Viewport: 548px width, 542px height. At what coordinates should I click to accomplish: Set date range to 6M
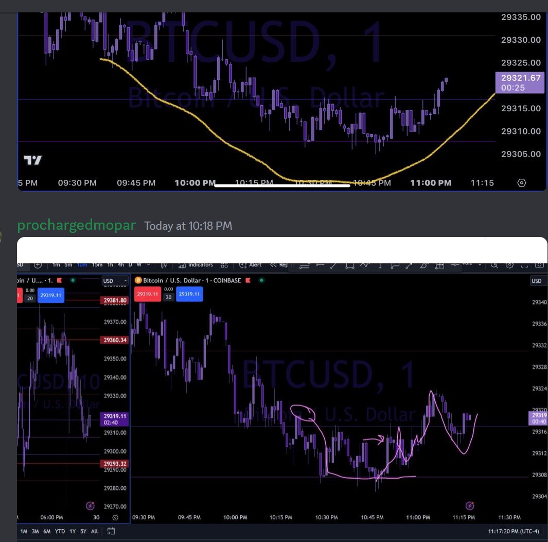pyautogui.click(x=47, y=531)
